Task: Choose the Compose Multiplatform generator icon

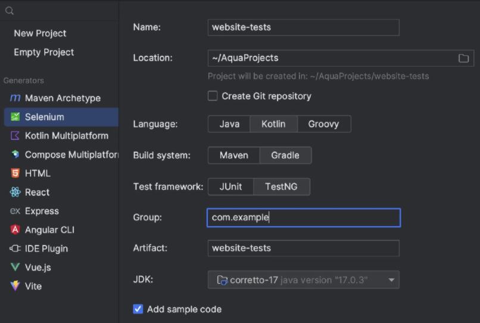Action: [15, 155]
